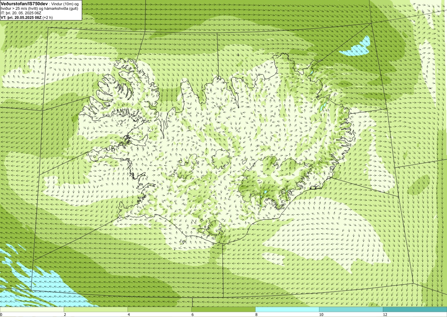This screenshot has width=447, height=317.
Task: Select the 4–6 m/s green legend swatch
Action: (x=160, y=309)
